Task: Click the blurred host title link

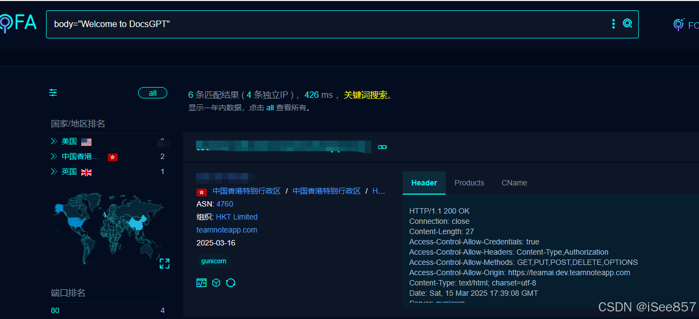Action: coord(284,146)
